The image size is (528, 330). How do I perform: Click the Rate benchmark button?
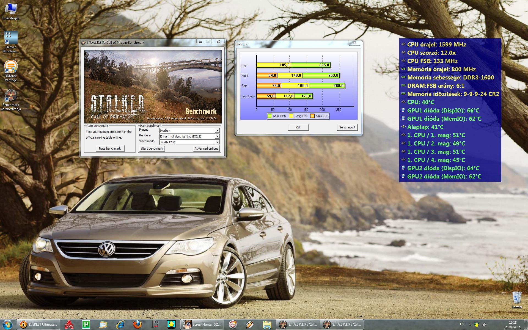(x=110, y=148)
